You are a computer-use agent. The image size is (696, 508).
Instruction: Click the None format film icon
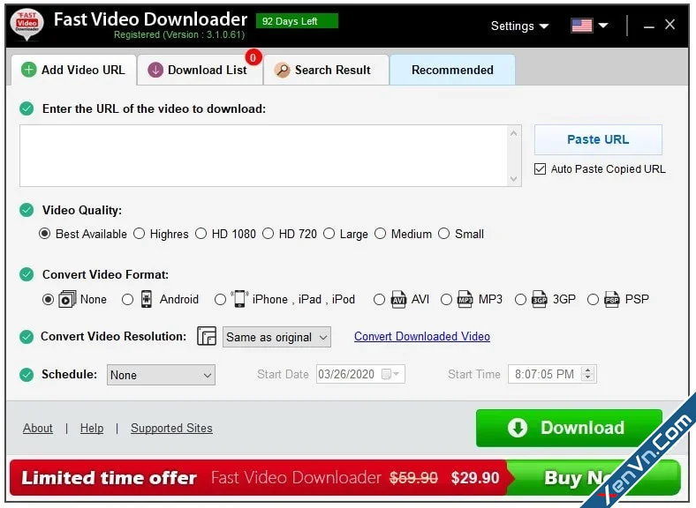67,299
